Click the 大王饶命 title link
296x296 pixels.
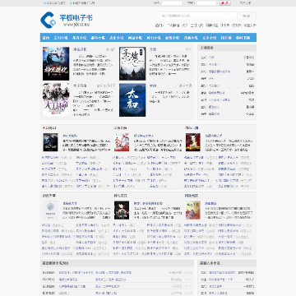[x=80, y=86]
